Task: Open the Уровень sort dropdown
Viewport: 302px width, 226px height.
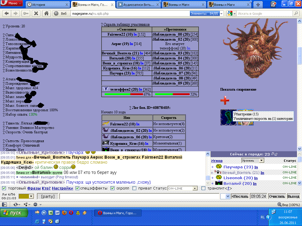Action: click(253, 160)
